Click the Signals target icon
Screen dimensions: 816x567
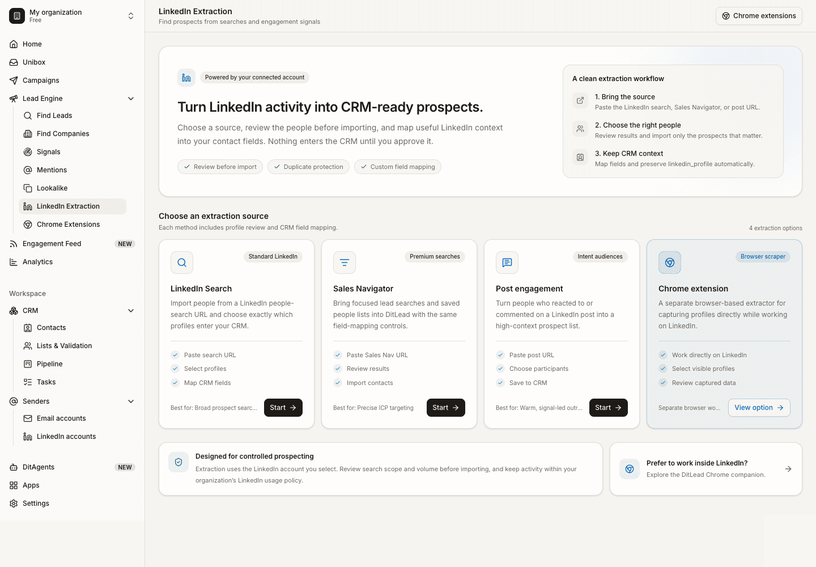(x=28, y=152)
